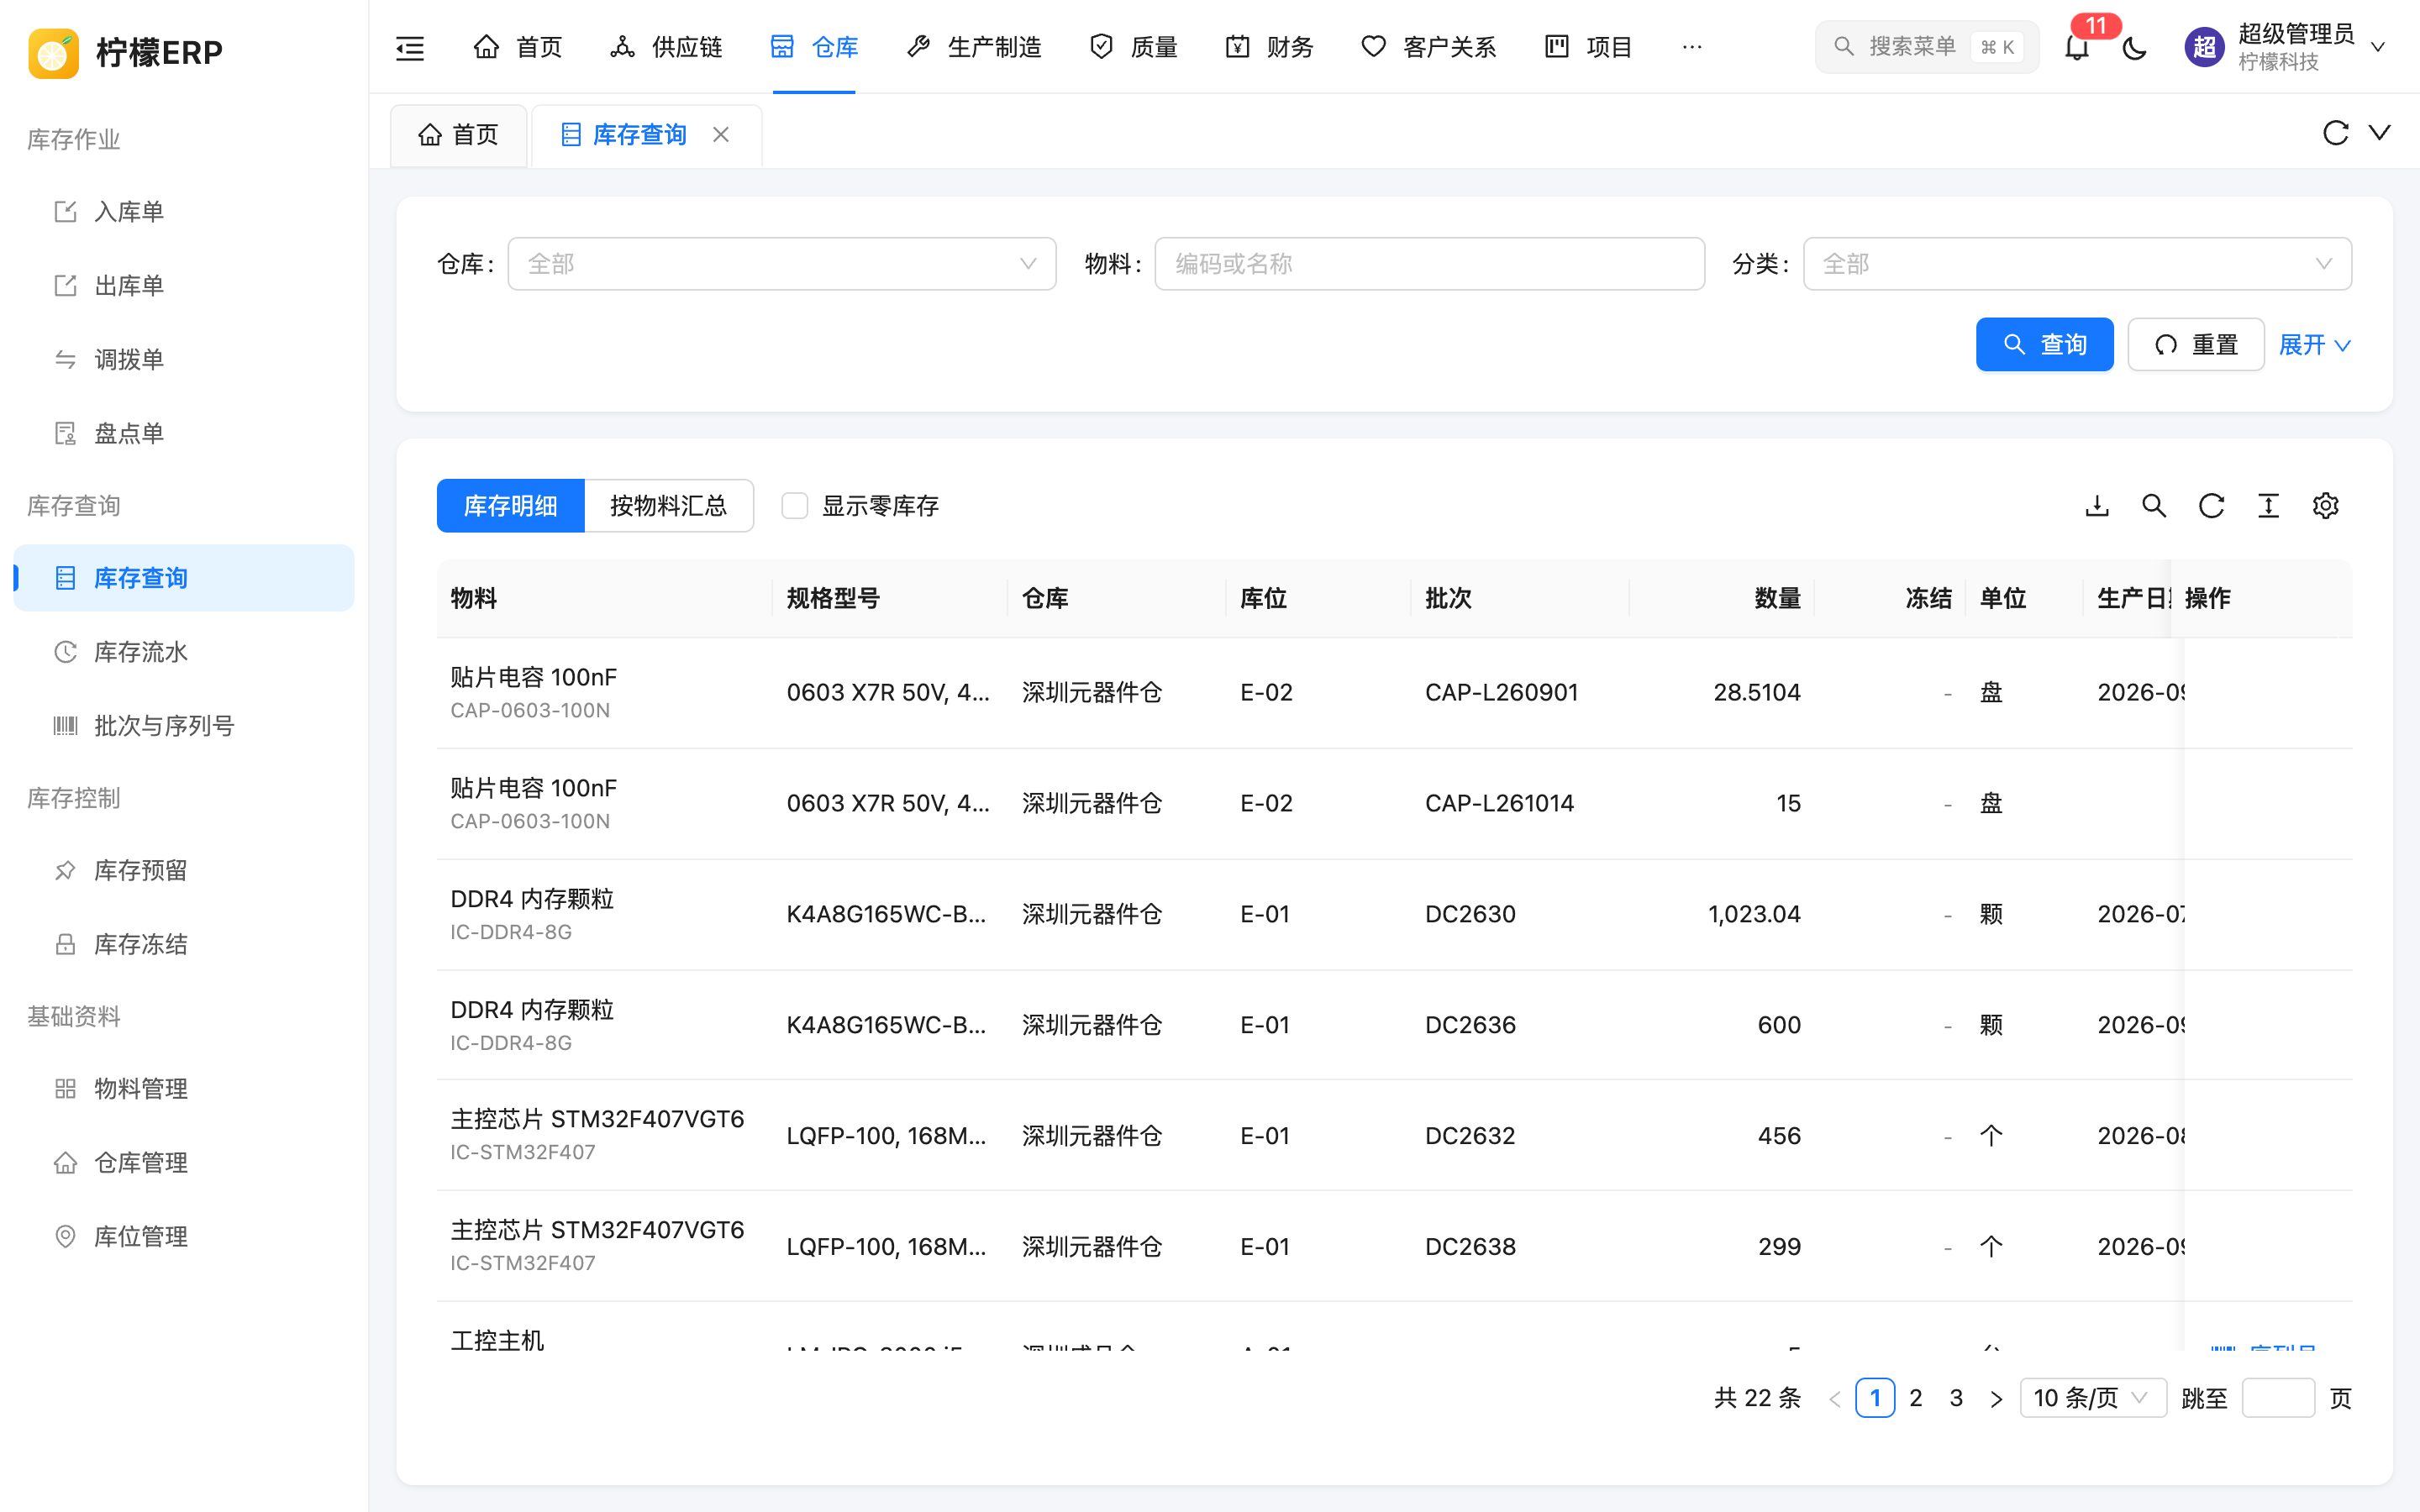
Task: Open the 仓库 filter dropdown
Action: point(782,264)
